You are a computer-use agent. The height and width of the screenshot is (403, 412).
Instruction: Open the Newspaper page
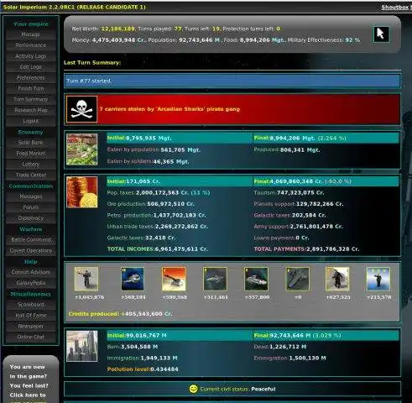click(x=31, y=326)
